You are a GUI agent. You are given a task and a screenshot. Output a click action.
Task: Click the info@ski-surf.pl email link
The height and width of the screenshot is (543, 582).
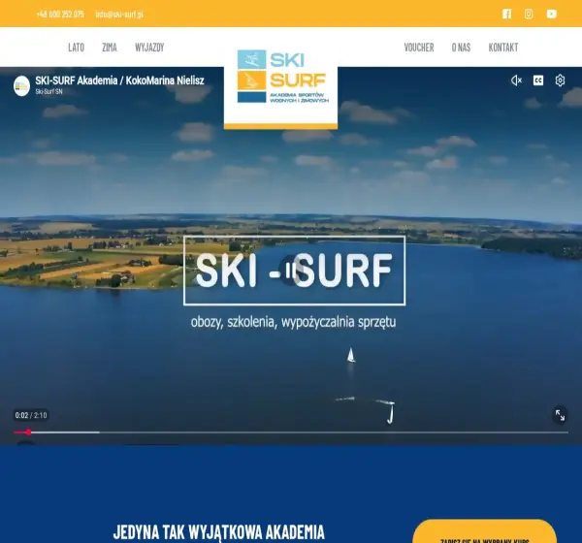click(119, 15)
